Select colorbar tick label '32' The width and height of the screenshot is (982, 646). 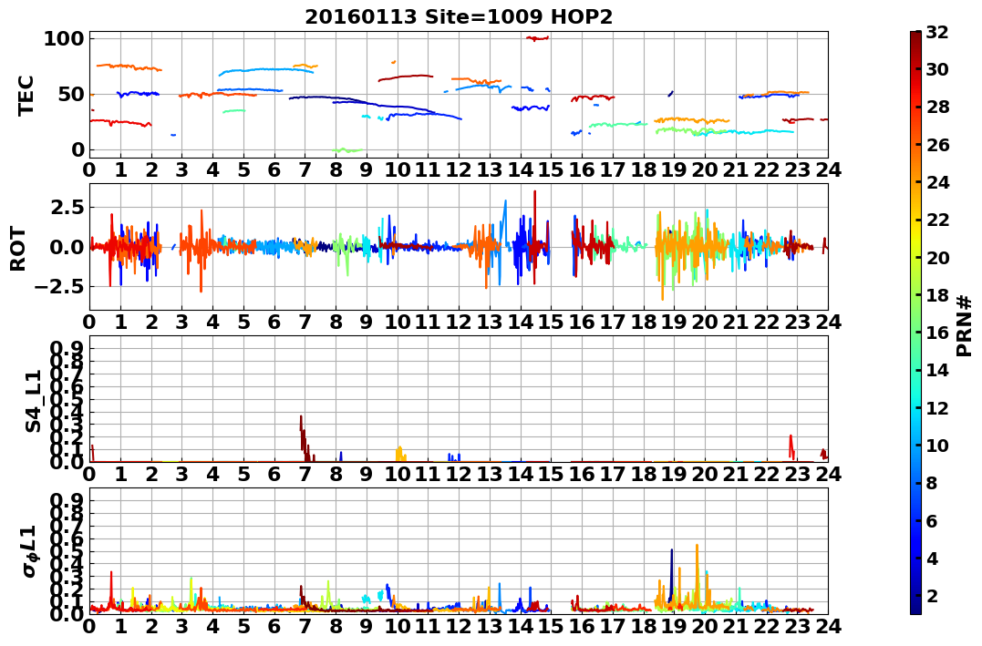click(937, 32)
